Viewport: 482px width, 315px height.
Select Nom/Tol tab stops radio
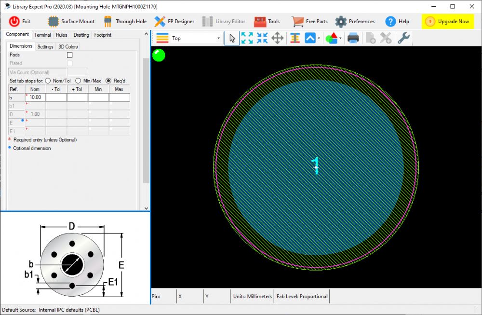[x=48, y=81]
